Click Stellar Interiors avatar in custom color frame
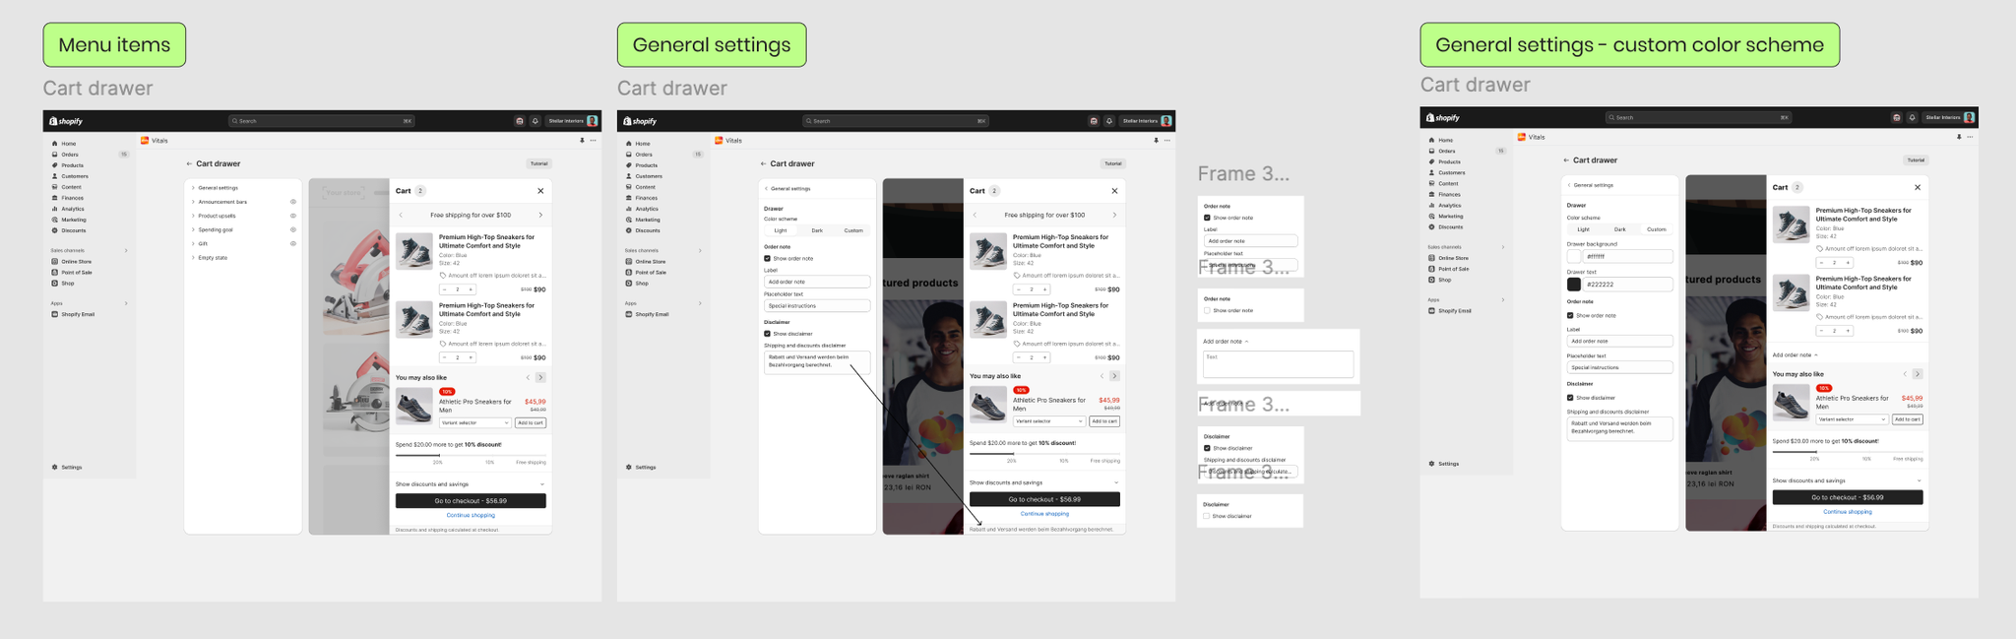The width and height of the screenshot is (2016, 639). [x=1969, y=117]
